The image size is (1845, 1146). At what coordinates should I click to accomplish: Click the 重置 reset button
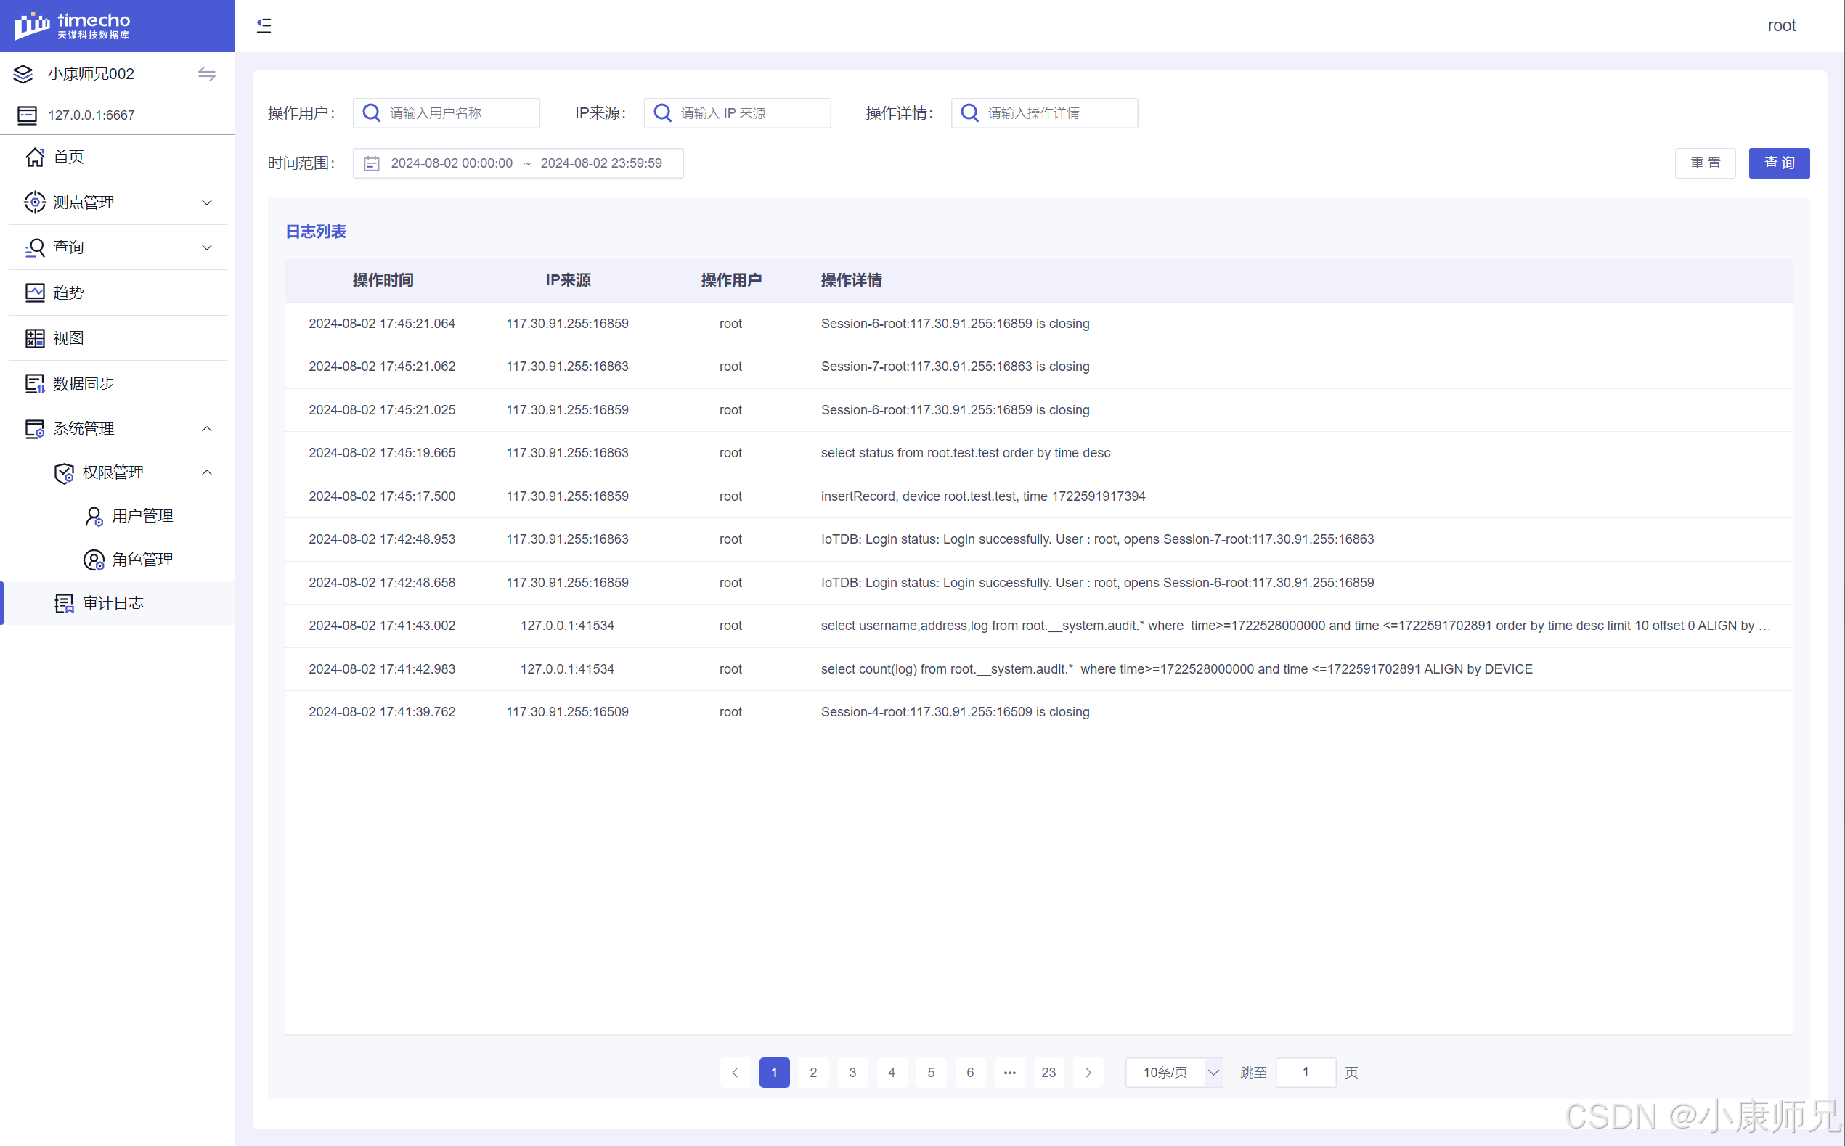(1706, 164)
